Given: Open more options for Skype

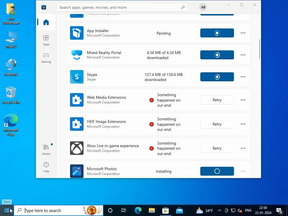Looking at the screenshot, I should click(243, 77).
